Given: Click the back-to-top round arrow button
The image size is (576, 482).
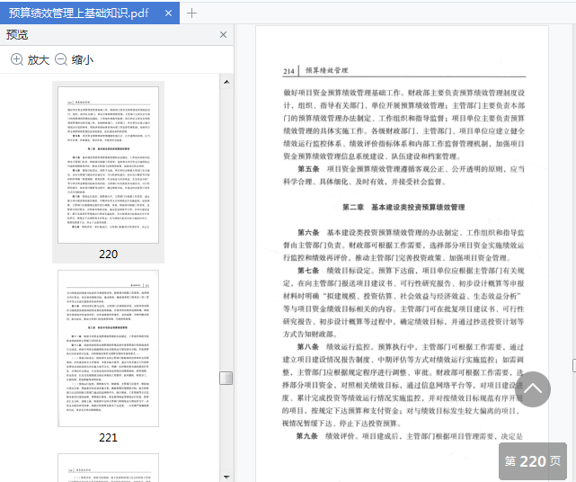Looking at the screenshot, I should coord(533,389).
